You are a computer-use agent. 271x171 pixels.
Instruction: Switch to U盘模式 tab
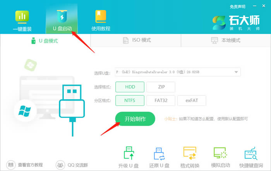coord(45,41)
